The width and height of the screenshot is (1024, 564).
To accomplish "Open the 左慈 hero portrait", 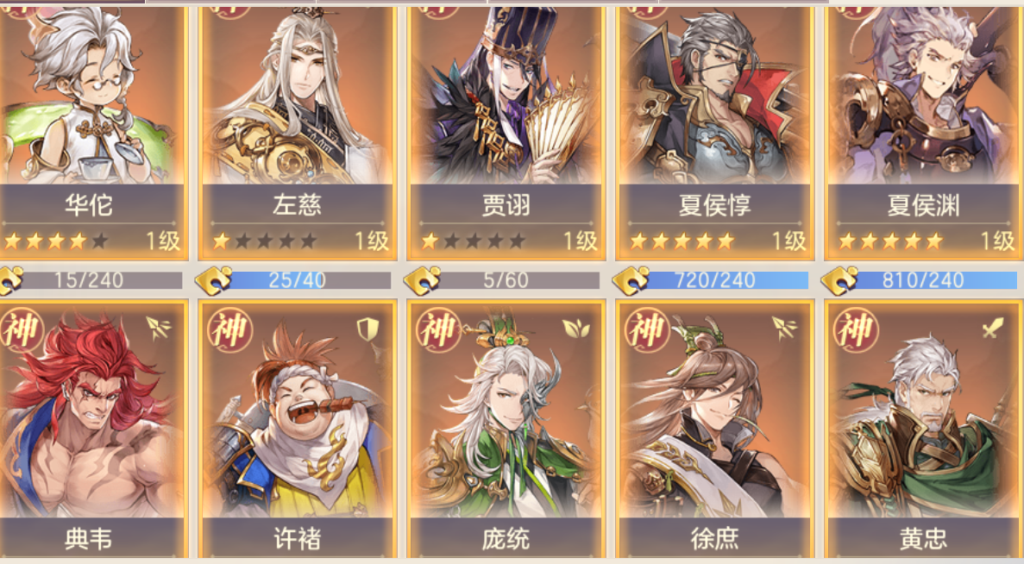I will 297,96.
